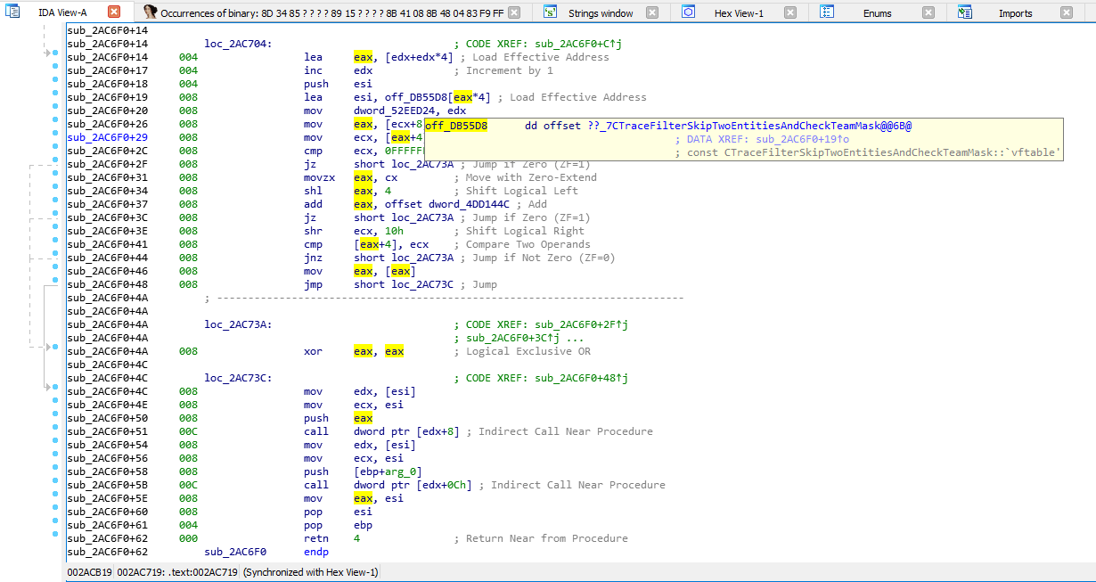Close the Occurrences of binary tab
The image size is (1096, 582).
(x=515, y=12)
